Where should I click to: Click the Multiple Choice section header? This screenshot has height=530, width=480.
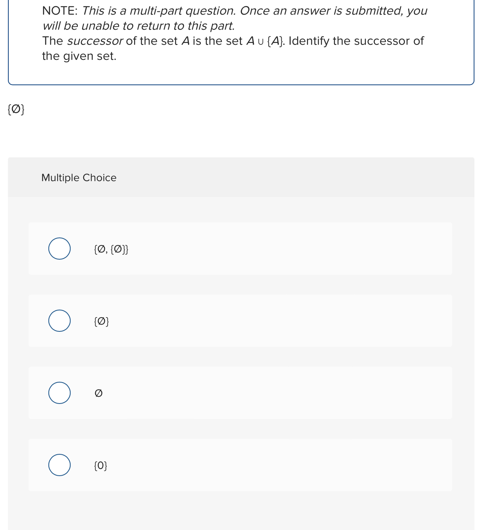pos(79,178)
